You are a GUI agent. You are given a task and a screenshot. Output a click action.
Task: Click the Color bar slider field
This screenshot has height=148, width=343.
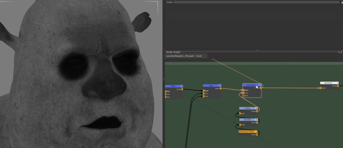pyautogui.click(x=256, y=2)
